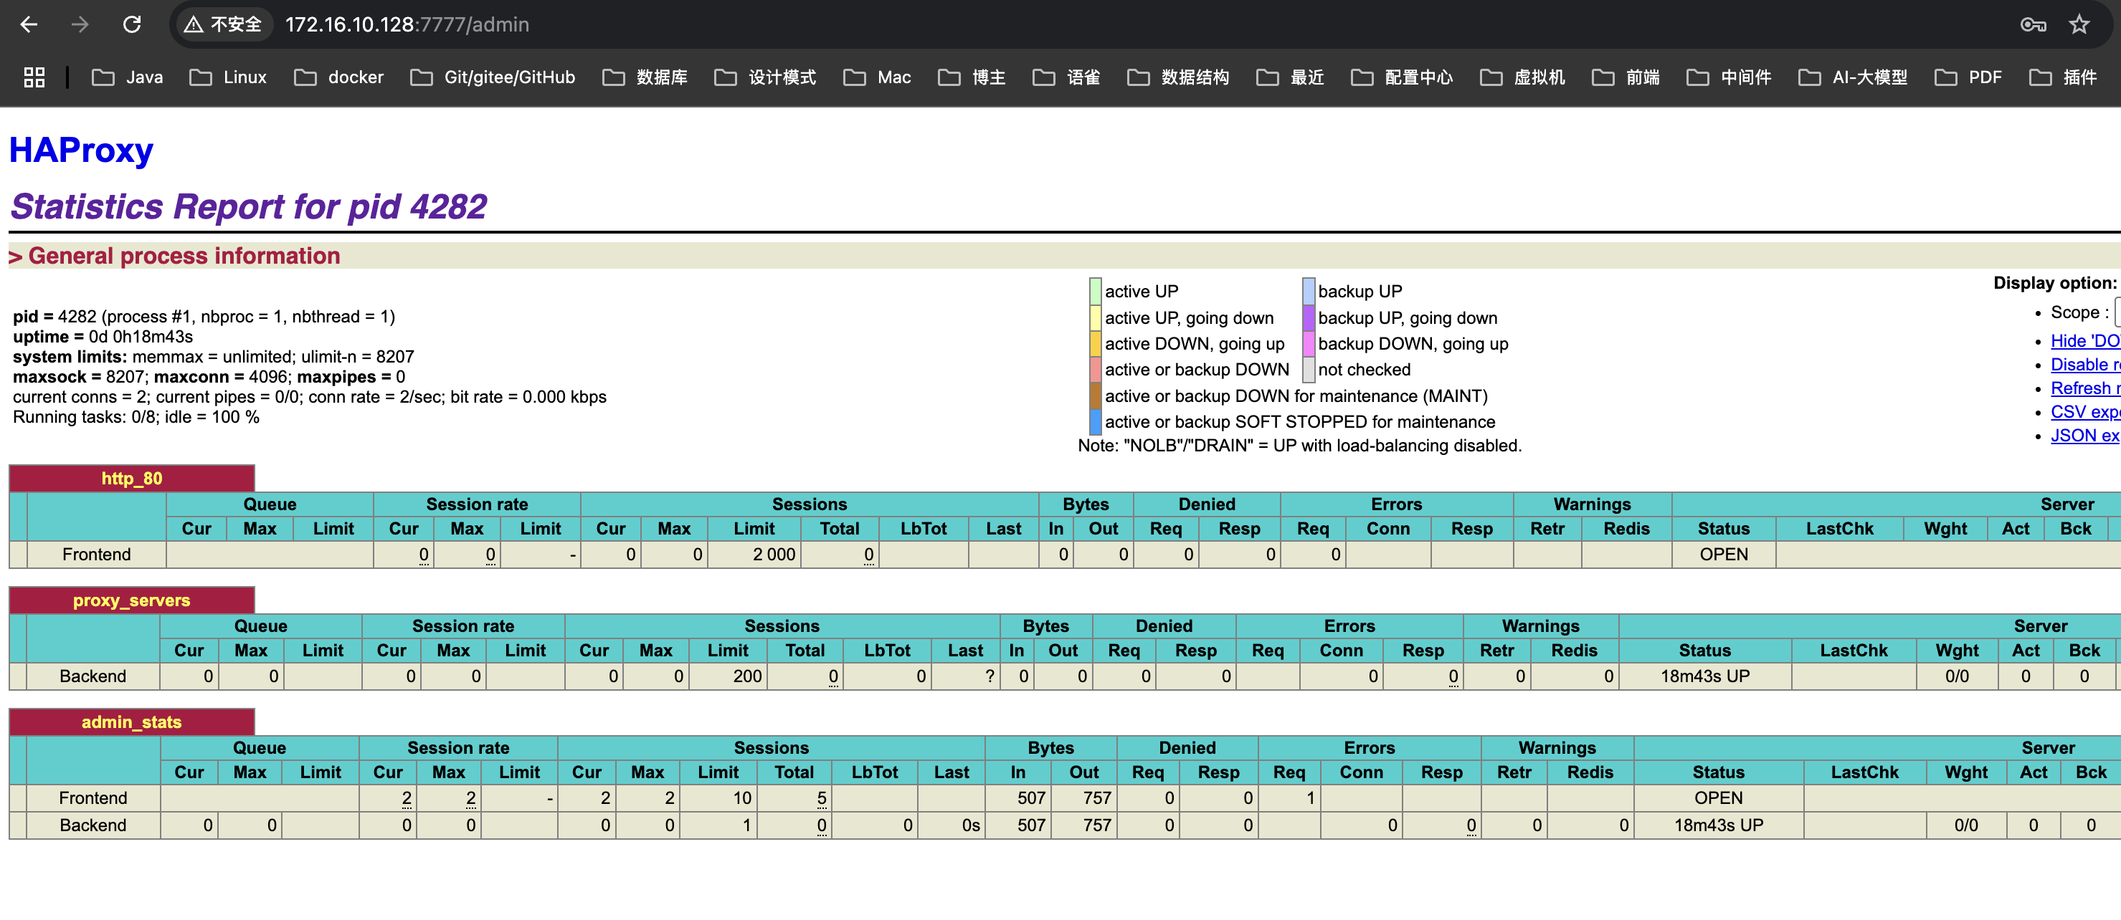This screenshot has width=2121, height=920.
Task: Open the 前端 bookmarks folder
Action: tap(1626, 77)
